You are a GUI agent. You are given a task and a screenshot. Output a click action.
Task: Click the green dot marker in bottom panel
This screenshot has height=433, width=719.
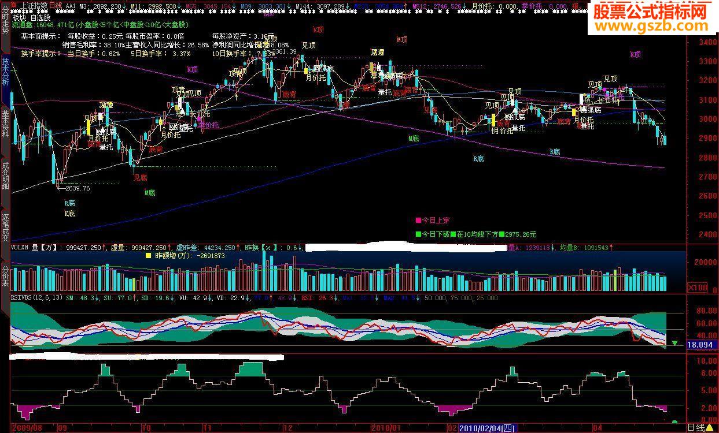click(674, 422)
